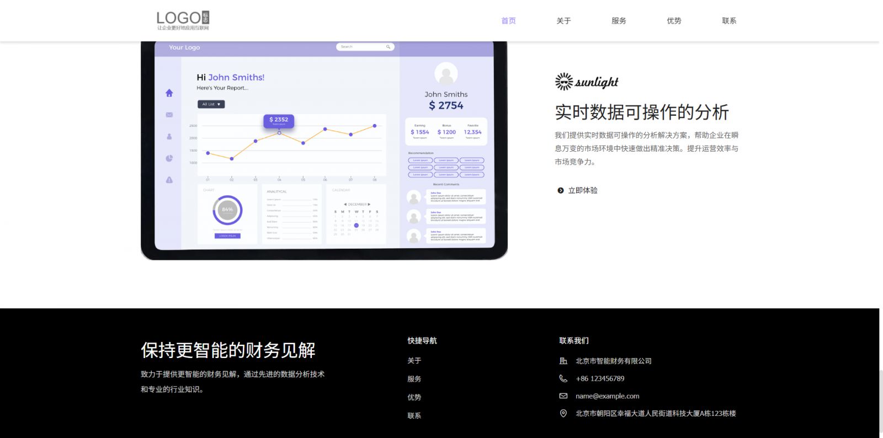Screen dimensions: 883x438
Task: Click John Smiths avatar in the mockup
Action: click(446, 74)
